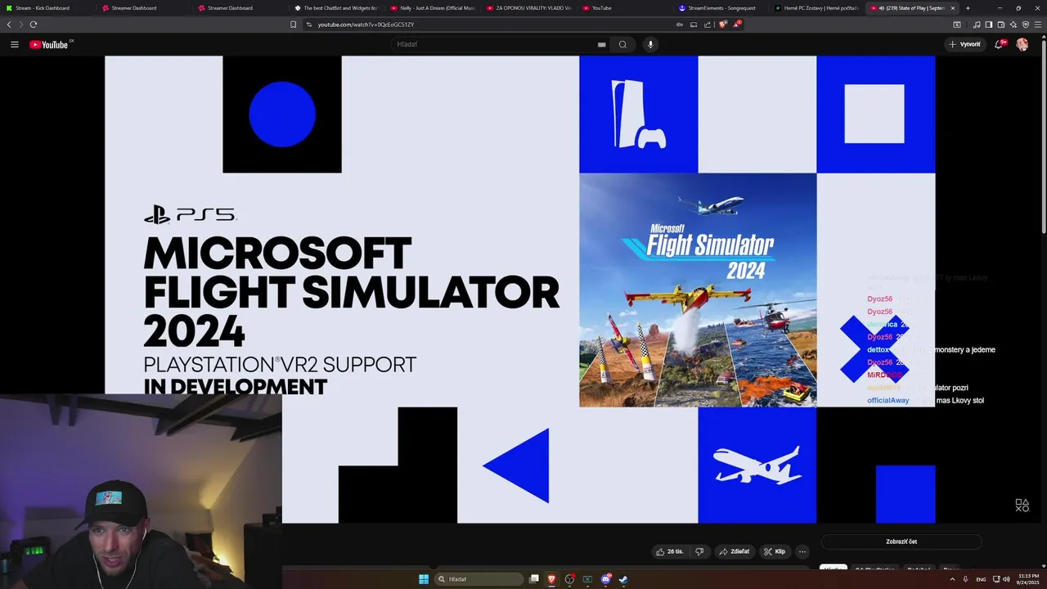Viewport: 1047px width, 589px height.
Task: Click the address bar URL
Action: [366, 25]
